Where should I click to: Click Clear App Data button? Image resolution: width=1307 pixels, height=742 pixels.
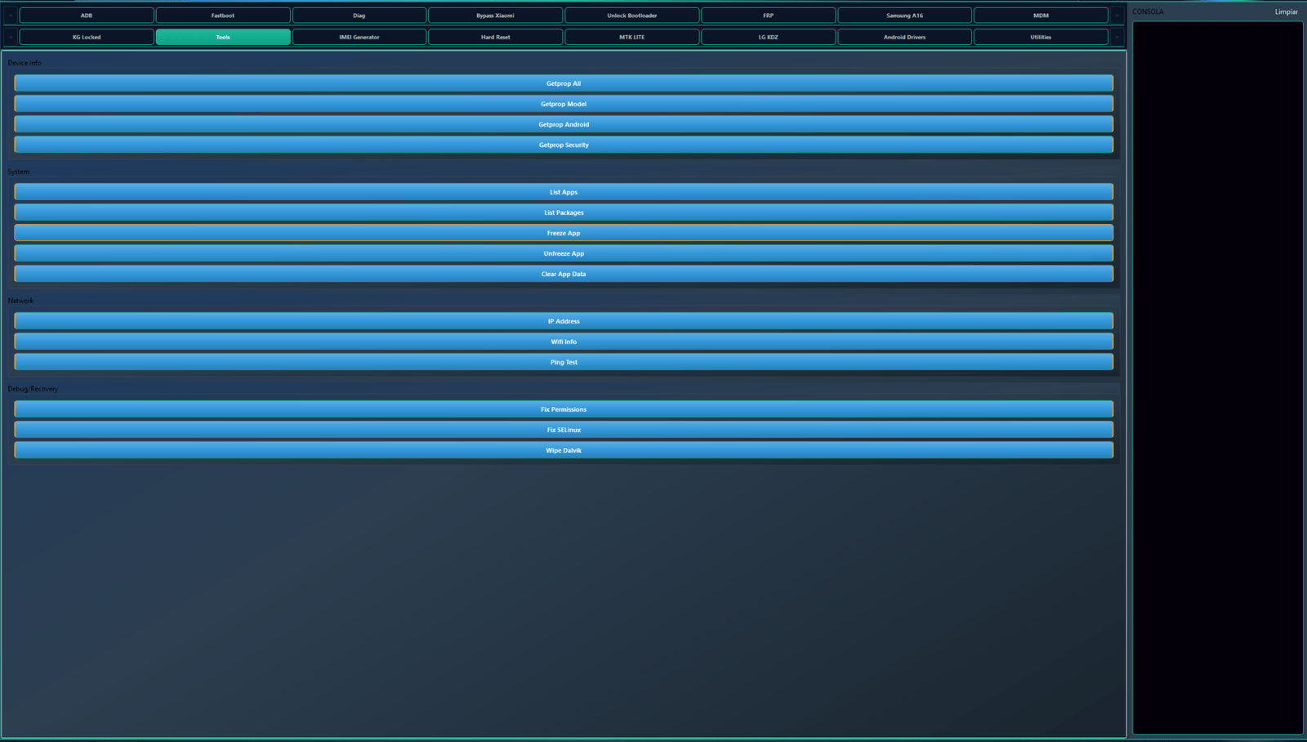(x=563, y=274)
